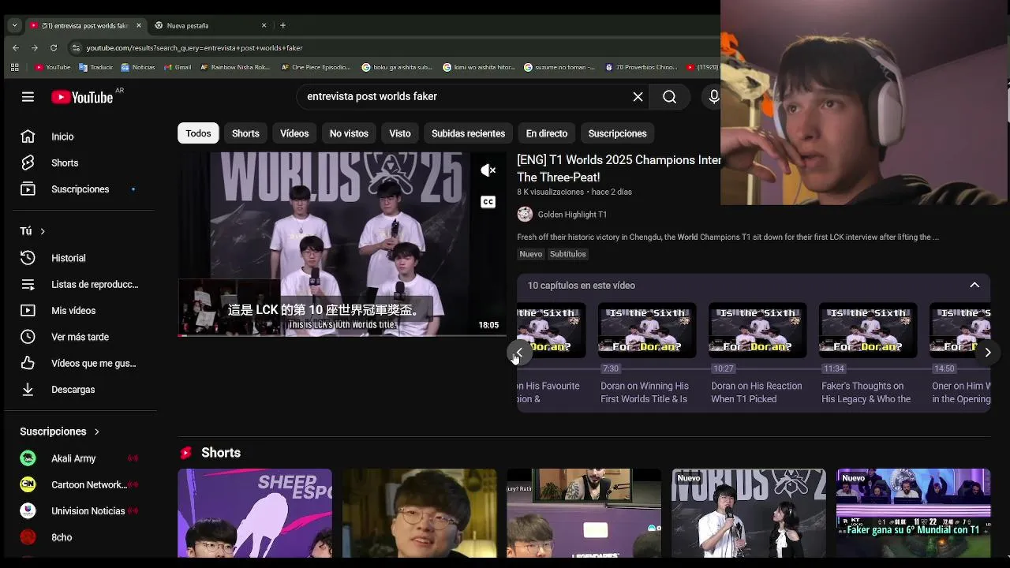
Task: Show next chapters with right arrow
Action: pos(987,353)
